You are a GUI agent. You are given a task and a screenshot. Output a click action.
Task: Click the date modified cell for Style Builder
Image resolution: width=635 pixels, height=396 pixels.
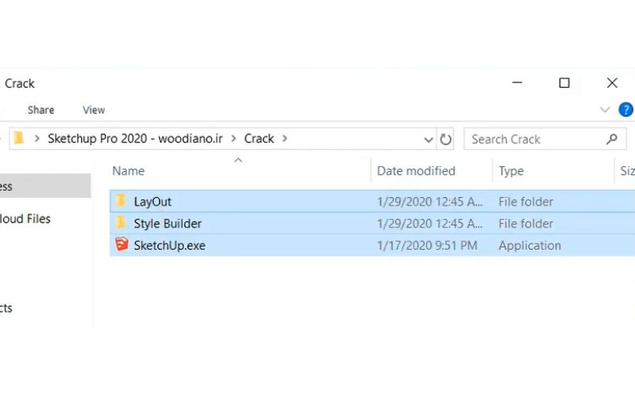pos(429,223)
